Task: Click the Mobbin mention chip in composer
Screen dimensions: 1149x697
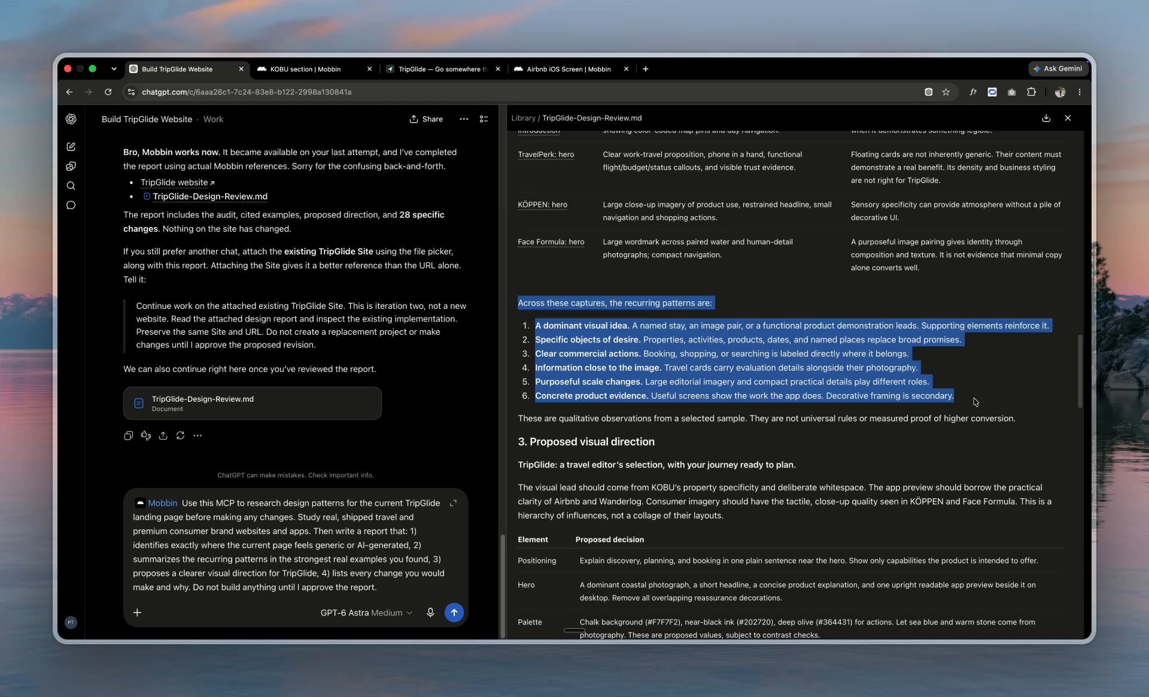Action: [157, 503]
